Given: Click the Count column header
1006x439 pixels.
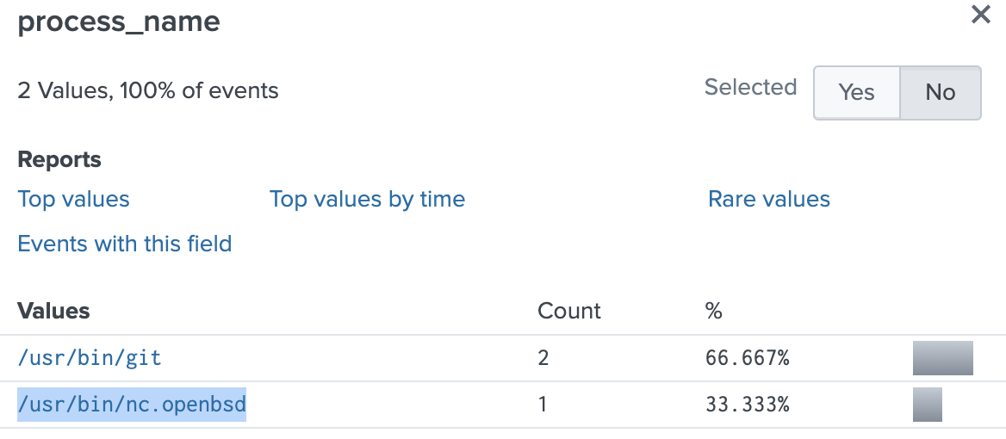Looking at the screenshot, I should pos(568,311).
